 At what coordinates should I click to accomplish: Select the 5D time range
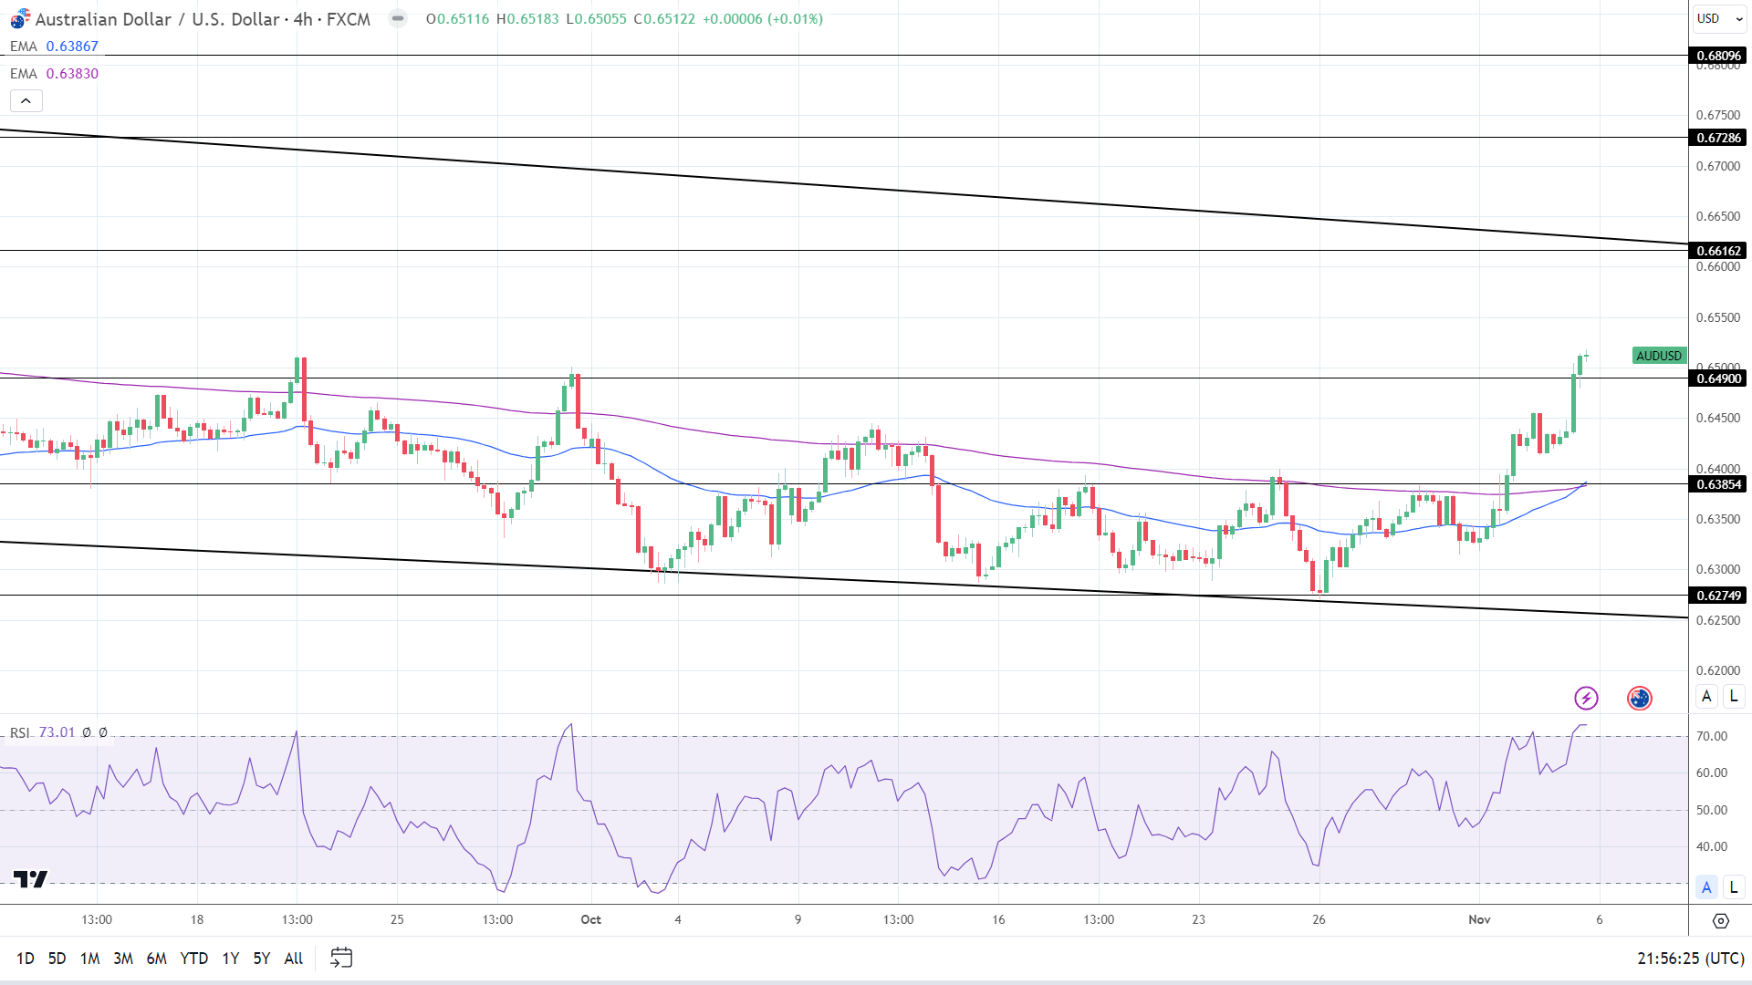pyautogui.click(x=57, y=958)
